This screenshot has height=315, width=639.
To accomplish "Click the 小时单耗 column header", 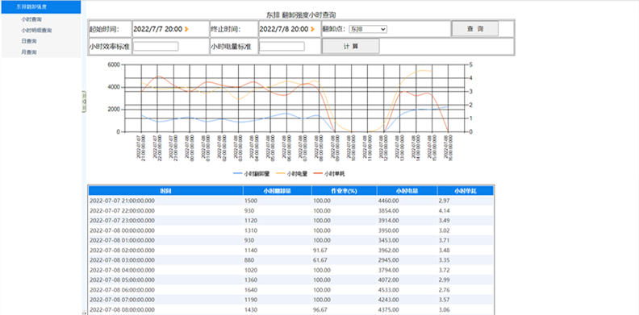I will click(x=466, y=191).
